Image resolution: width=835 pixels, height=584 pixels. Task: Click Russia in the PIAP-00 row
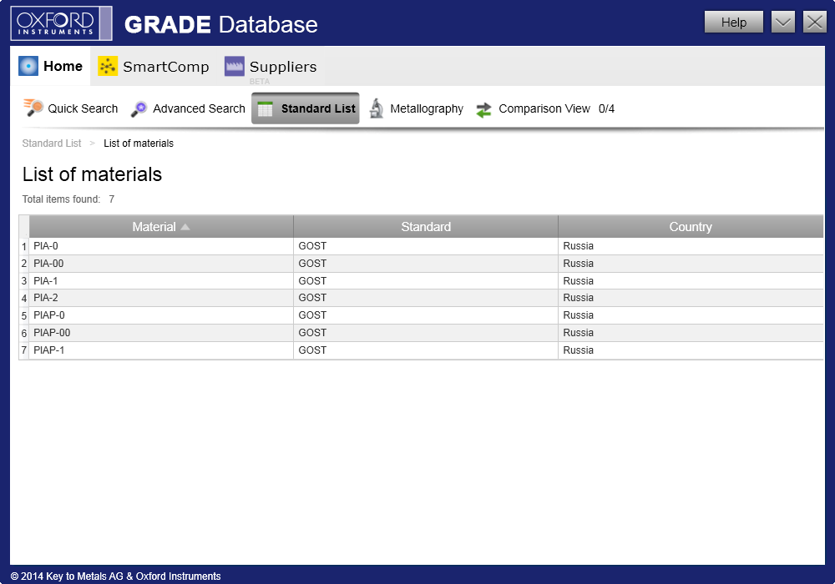(x=579, y=332)
